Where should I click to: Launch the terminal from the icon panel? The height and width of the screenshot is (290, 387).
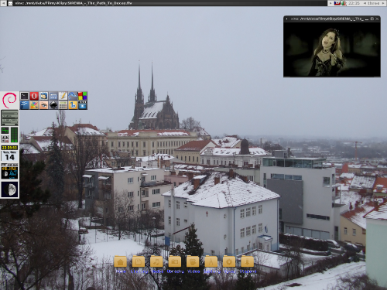pos(24,96)
